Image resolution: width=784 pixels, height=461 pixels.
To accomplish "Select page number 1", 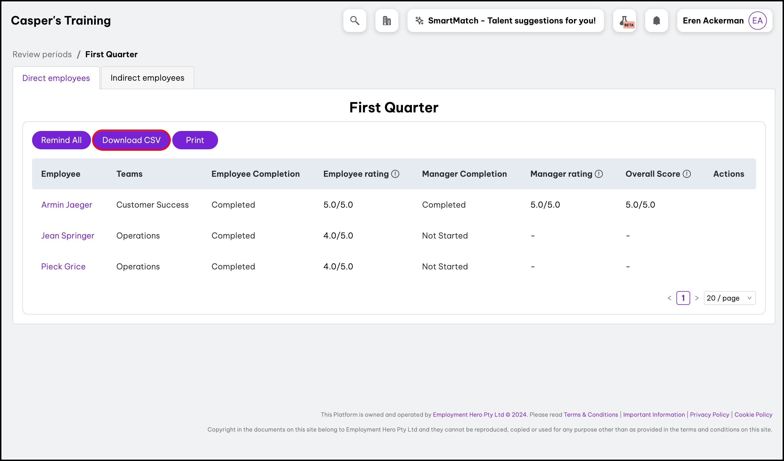I will pos(683,298).
